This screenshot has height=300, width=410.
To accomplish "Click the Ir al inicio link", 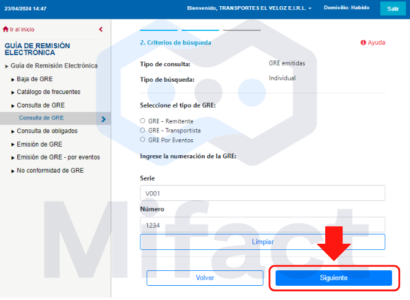I will (22, 29).
